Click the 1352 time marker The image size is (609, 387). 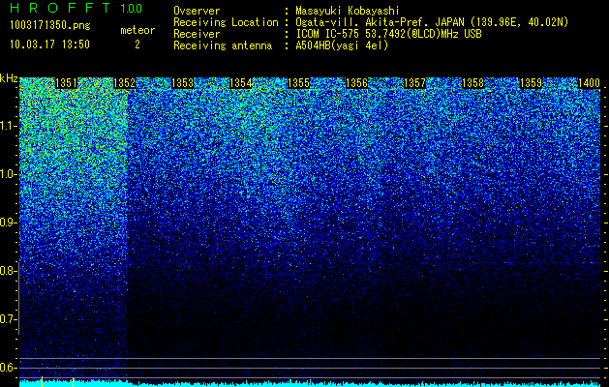(124, 83)
